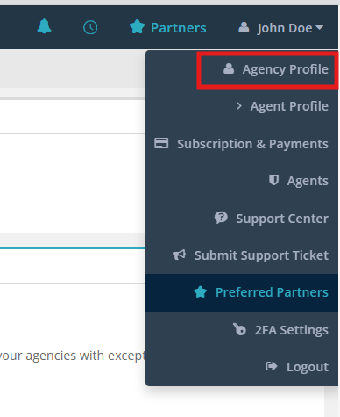Click the notification bell icon
Image resolution: width=340 pixels, height=417 pixels.
coord(44,26)
